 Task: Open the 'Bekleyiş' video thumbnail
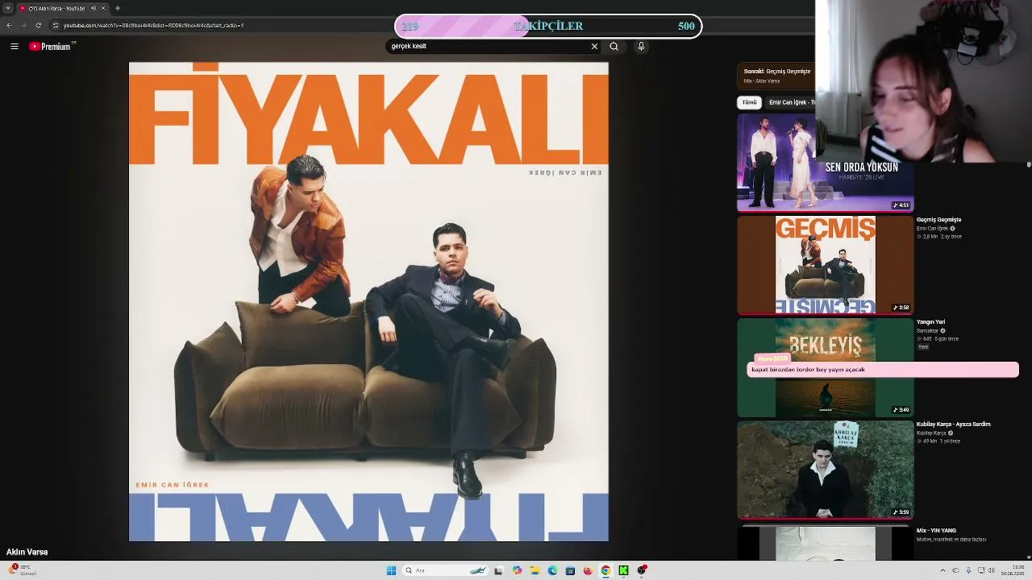click(x=825, y=367)
